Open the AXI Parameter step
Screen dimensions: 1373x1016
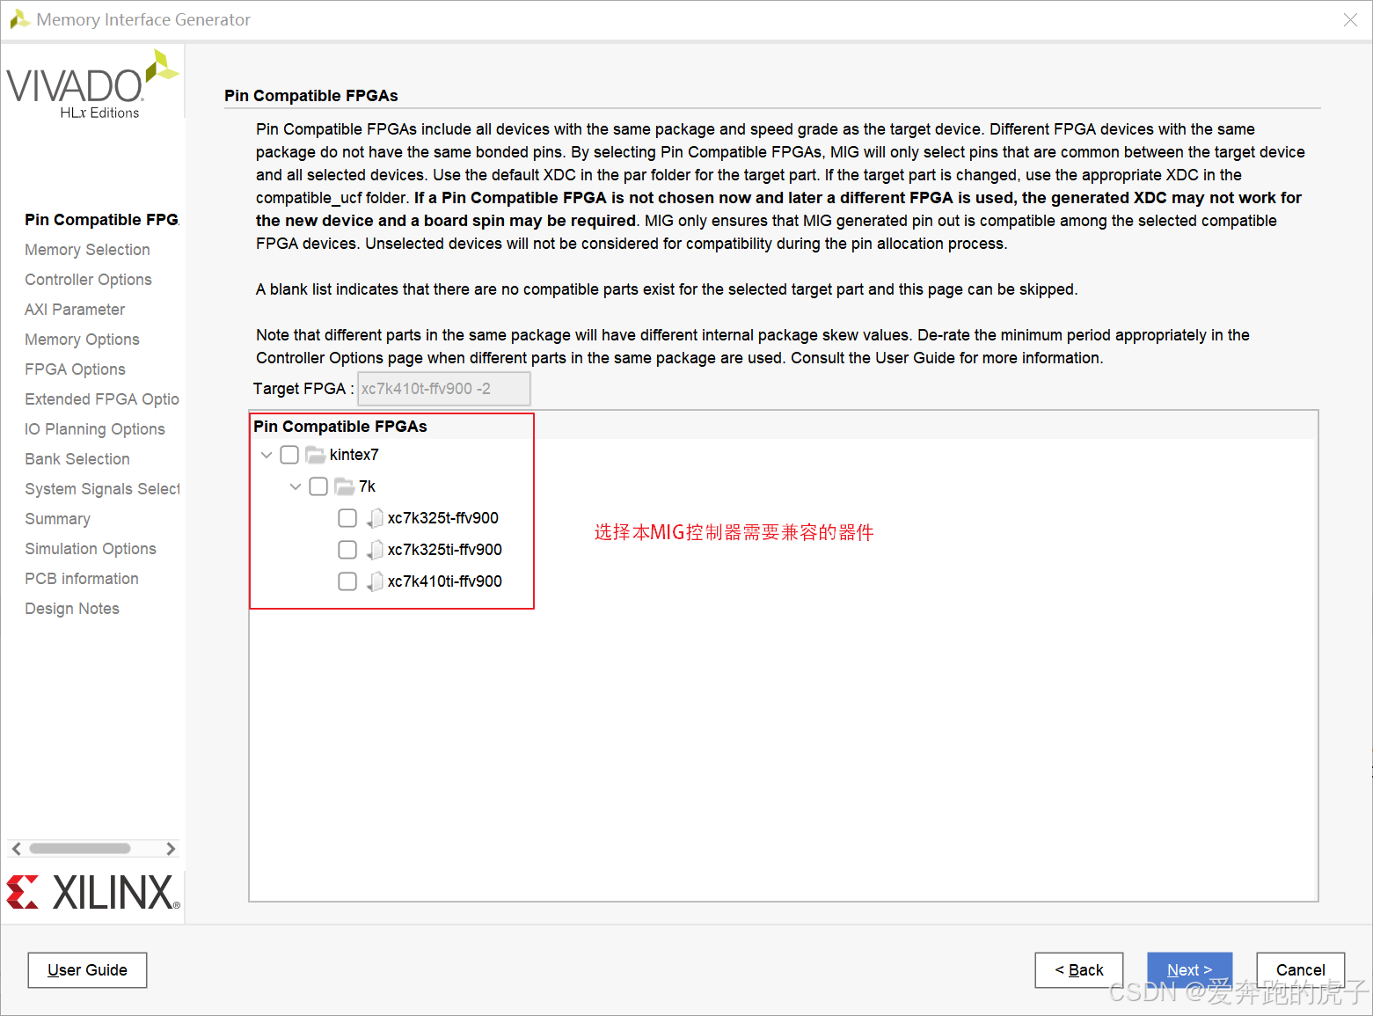[75, 310]
